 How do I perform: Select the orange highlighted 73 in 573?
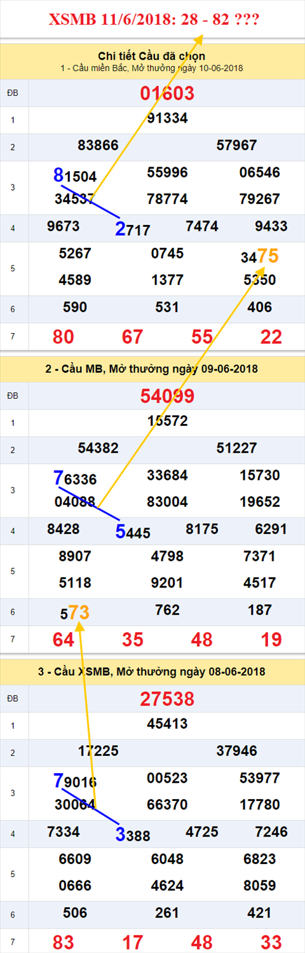(x=79, y=612)
